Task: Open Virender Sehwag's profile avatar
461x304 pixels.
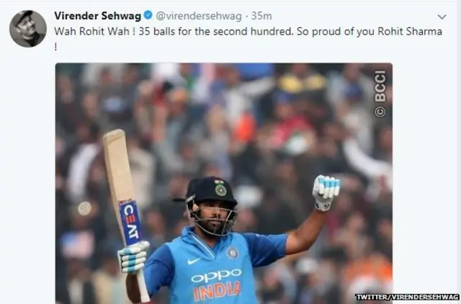Action: (x=28, y=29)
